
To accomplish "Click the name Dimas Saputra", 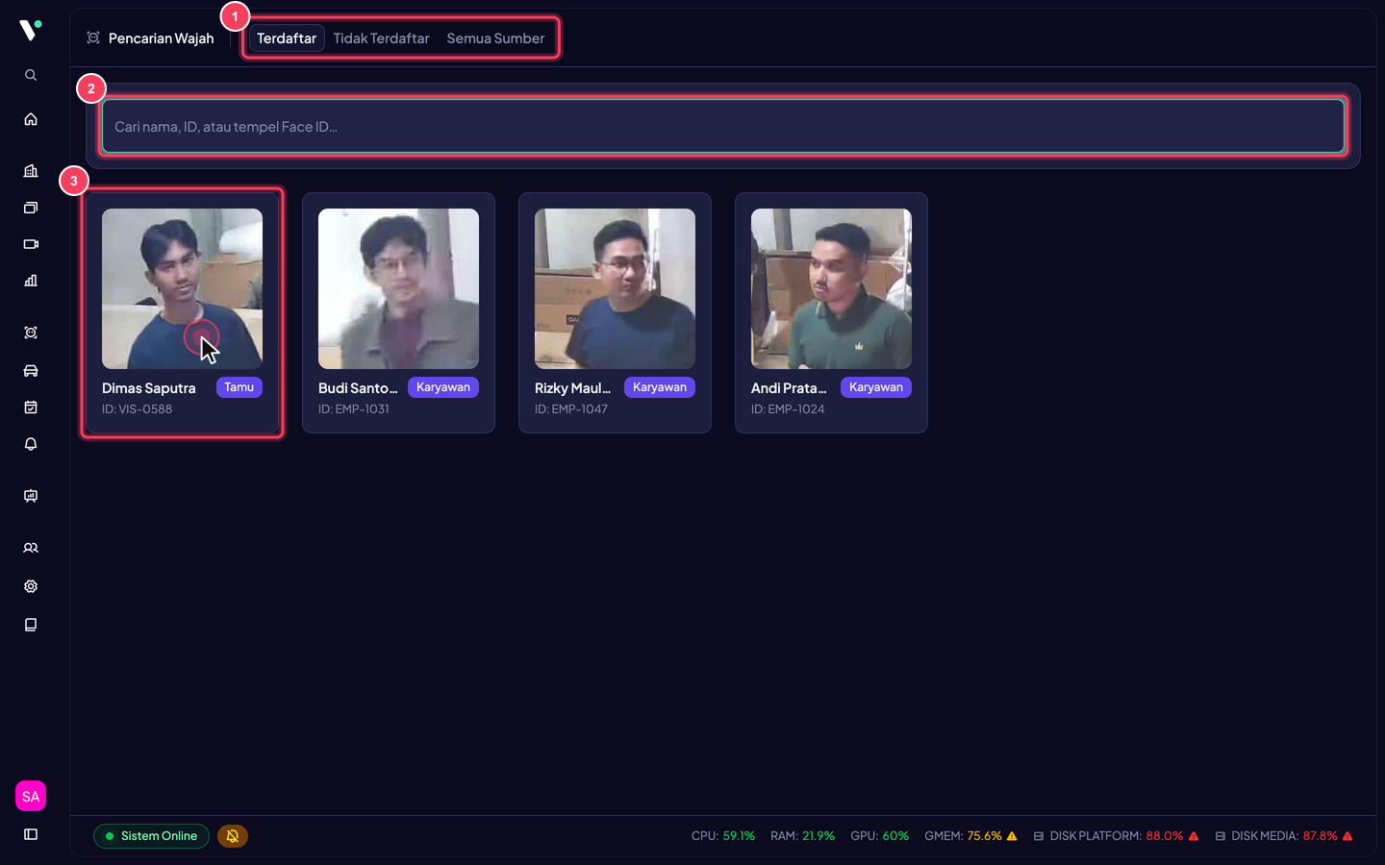I will coord(149,388).
